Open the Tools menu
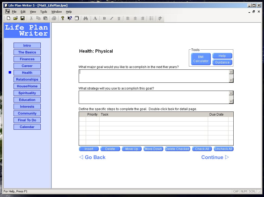 44,12
